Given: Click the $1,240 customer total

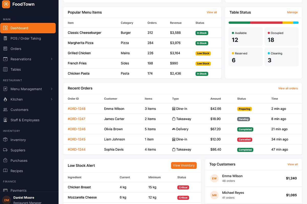Looking at the screenshot, I should coord(291,178).
